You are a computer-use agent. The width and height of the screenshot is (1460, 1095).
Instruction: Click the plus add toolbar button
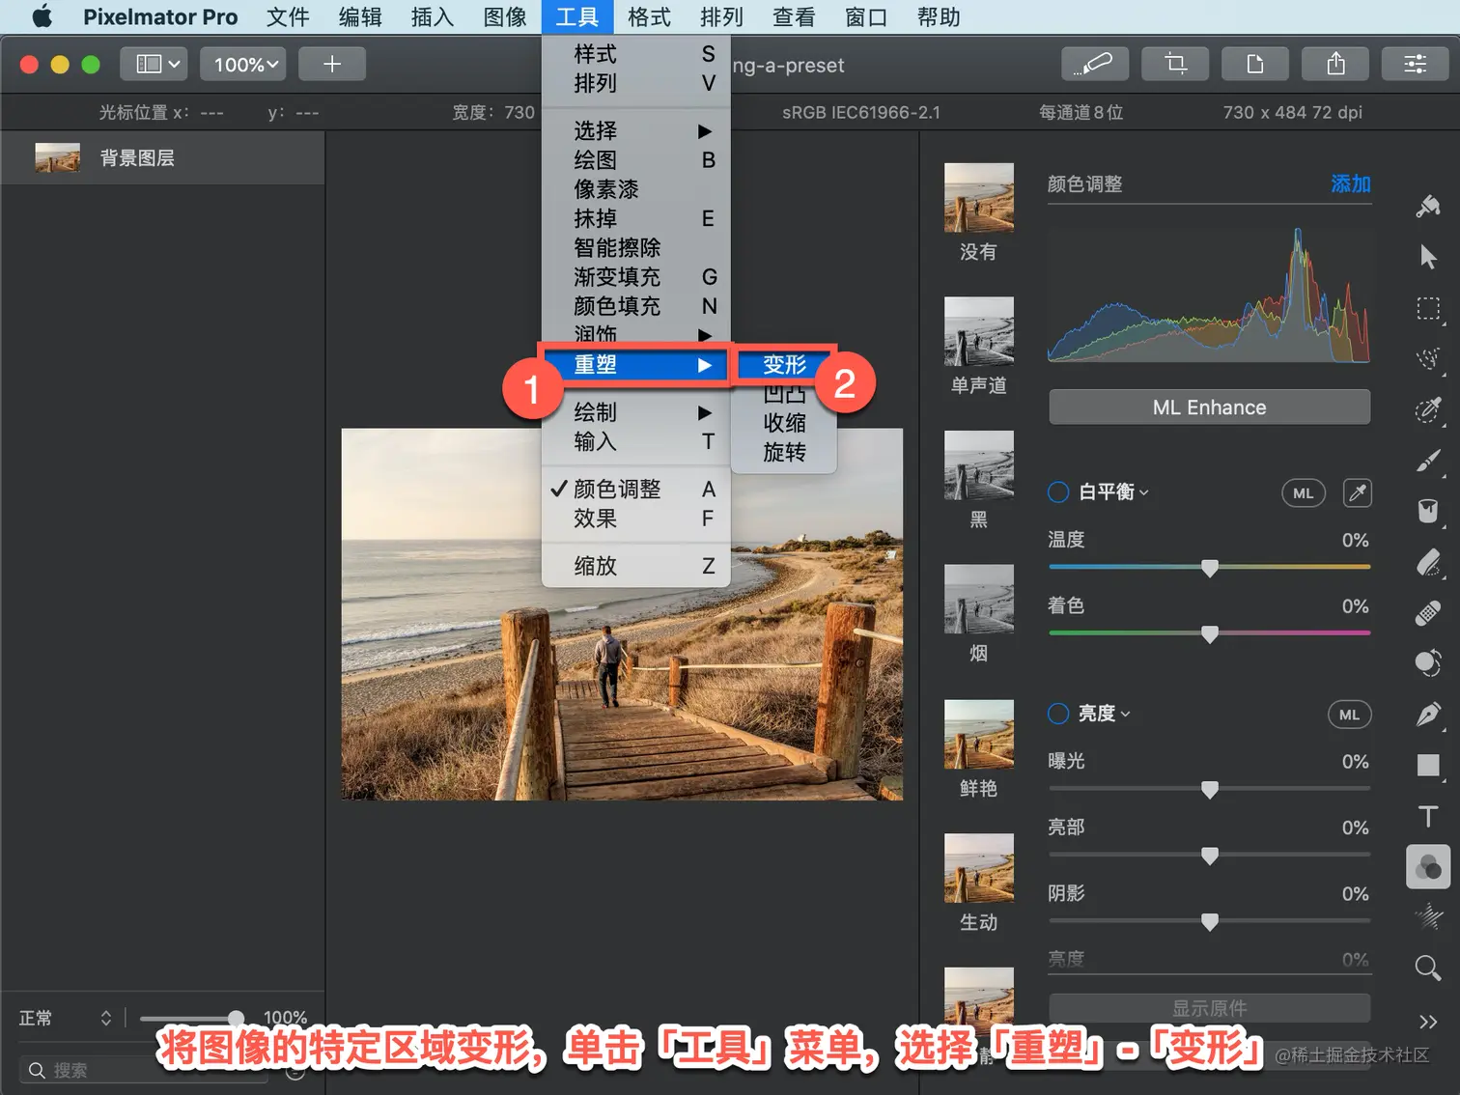tap(332, 64)
